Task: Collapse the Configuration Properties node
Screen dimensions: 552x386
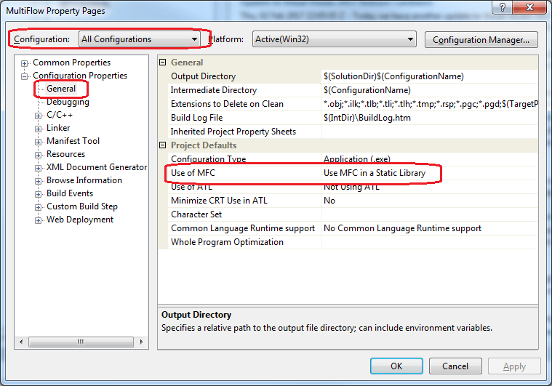Action: coord(25,76)
